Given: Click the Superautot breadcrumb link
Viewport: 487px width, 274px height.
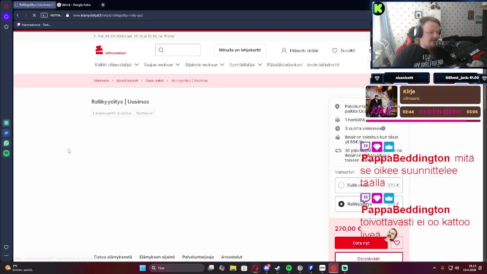Looking at the screenshot, I should click(154, 81).
